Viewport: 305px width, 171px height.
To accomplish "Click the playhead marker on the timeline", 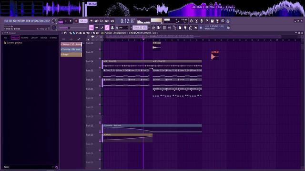I will click(143, 39).
